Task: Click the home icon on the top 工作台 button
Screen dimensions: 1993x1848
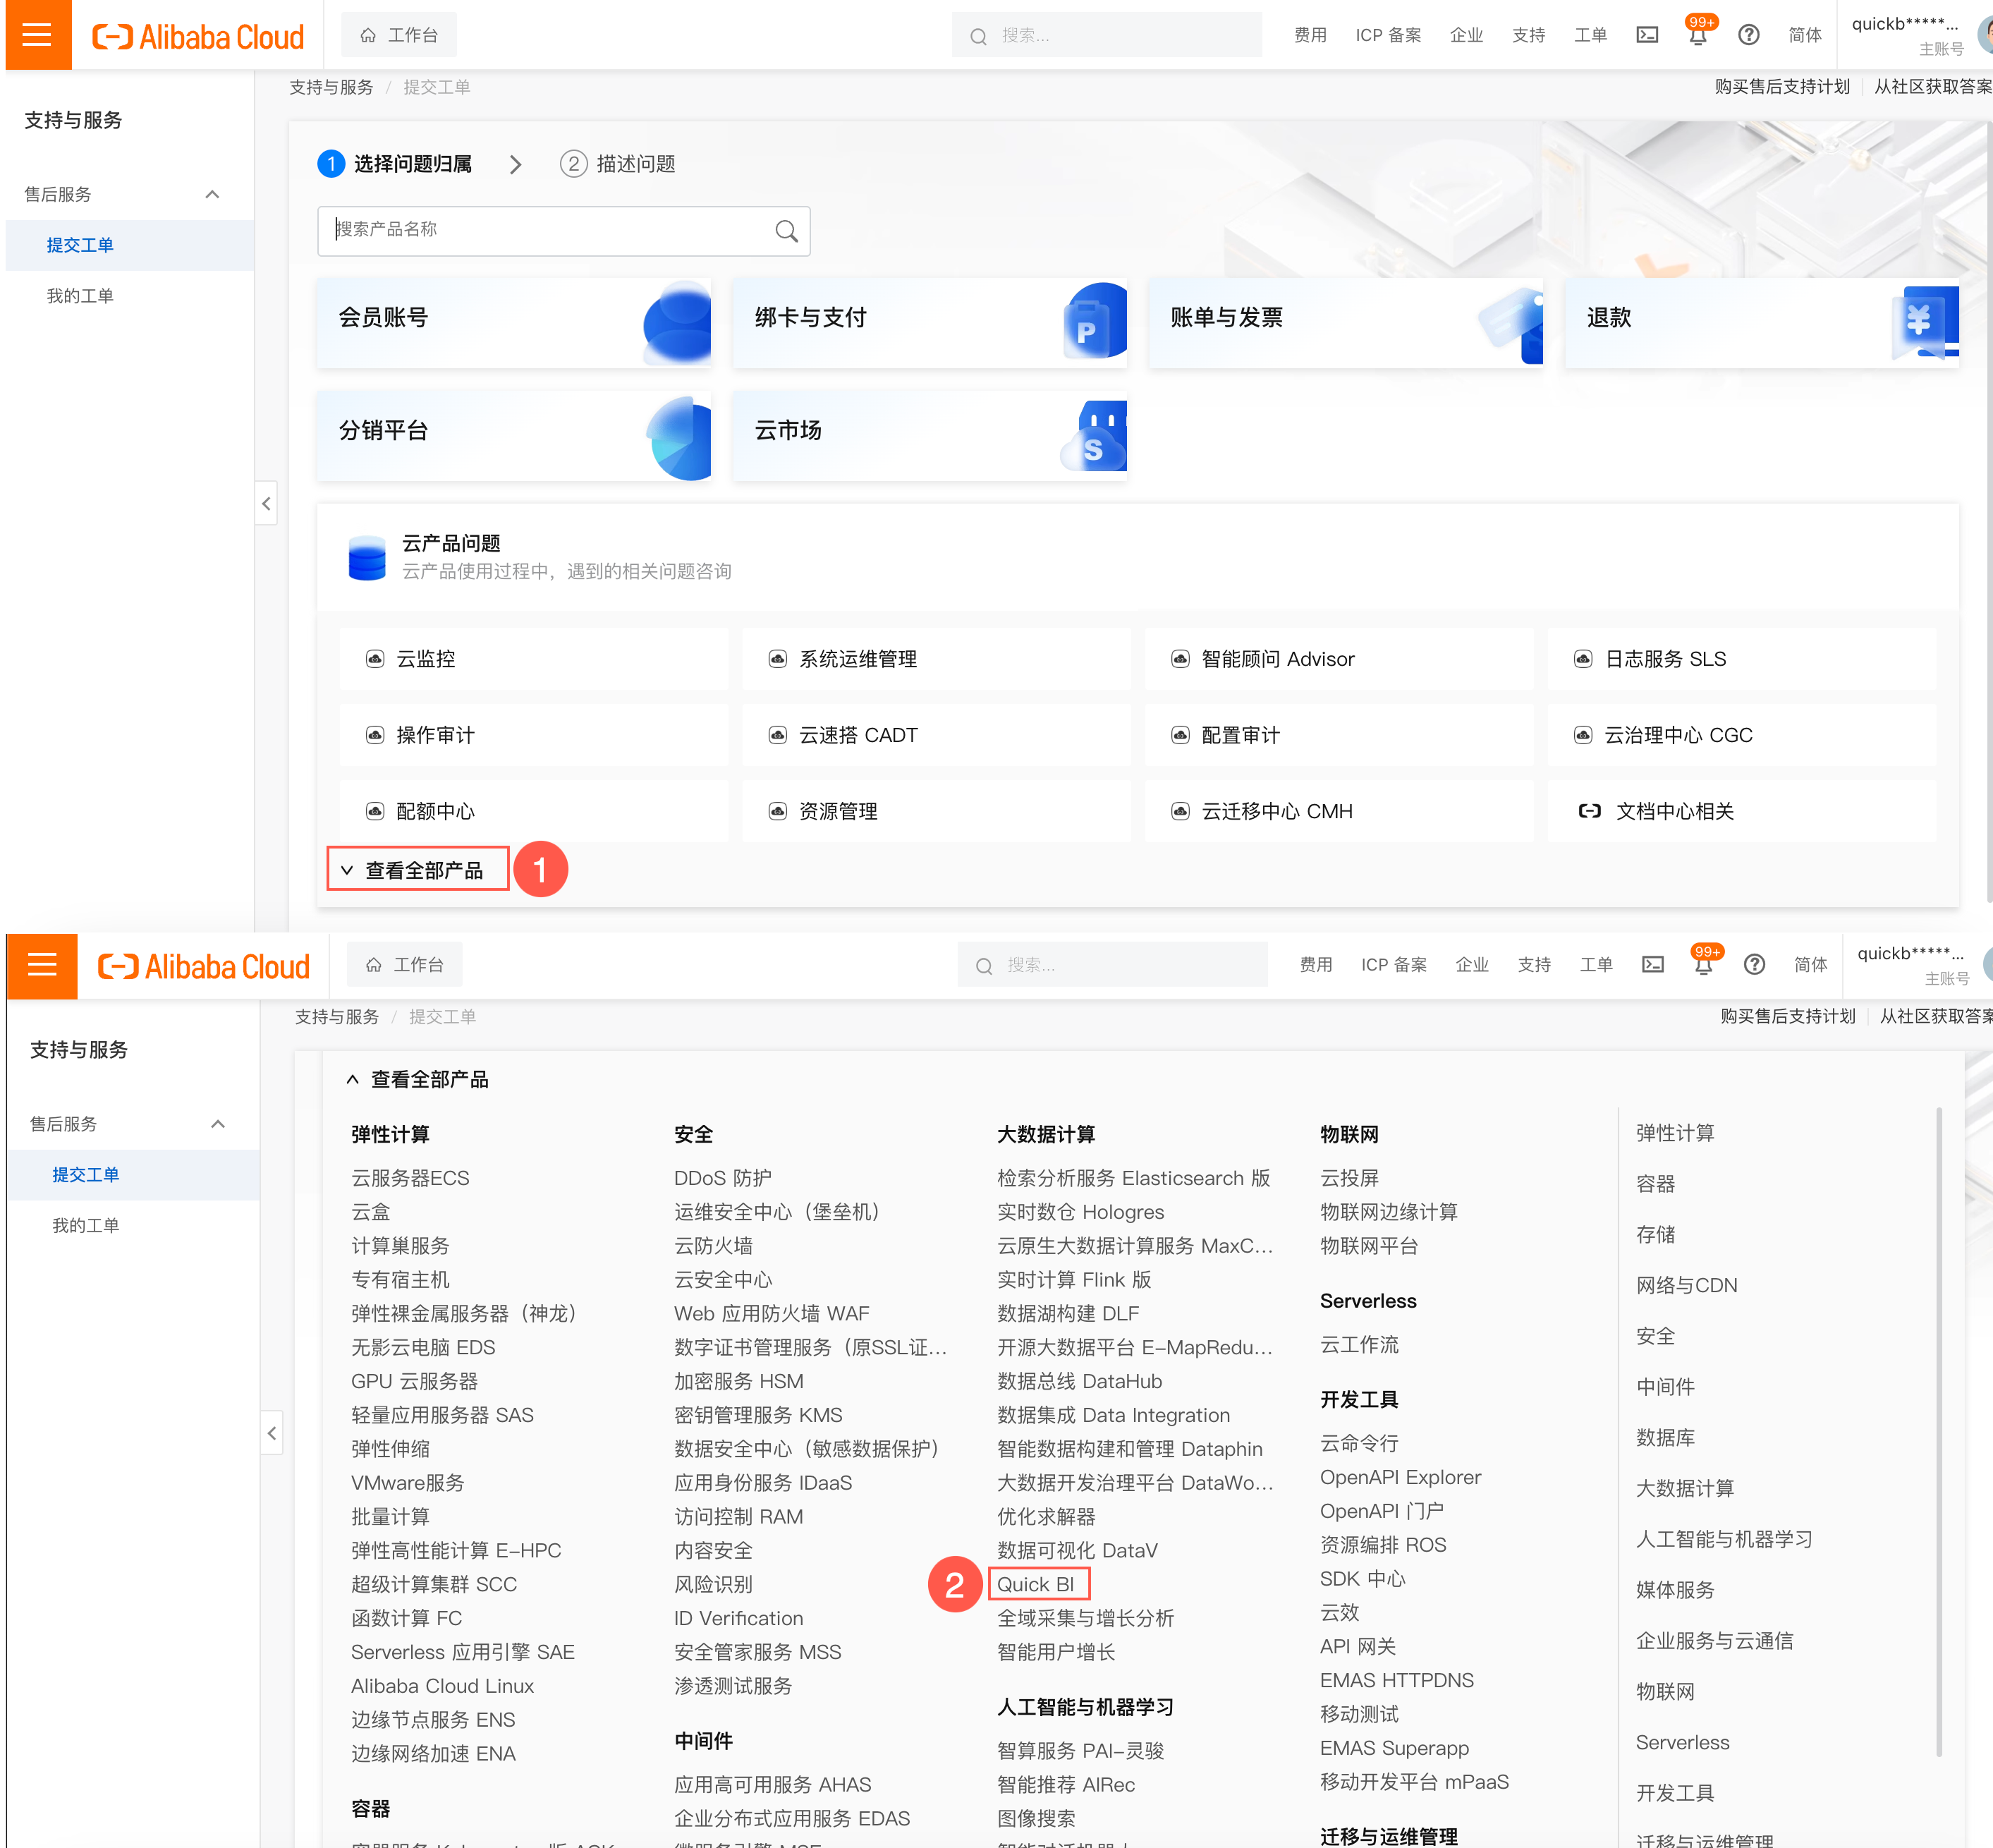Action: [x=368, y=35]
